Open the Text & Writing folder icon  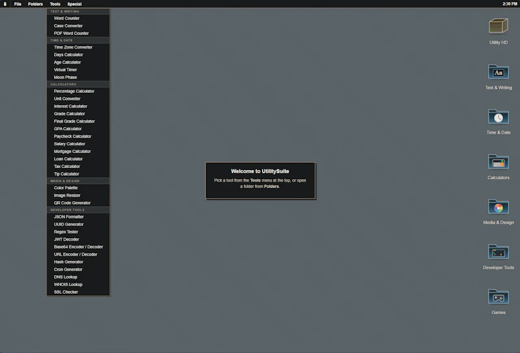[498, 72]
